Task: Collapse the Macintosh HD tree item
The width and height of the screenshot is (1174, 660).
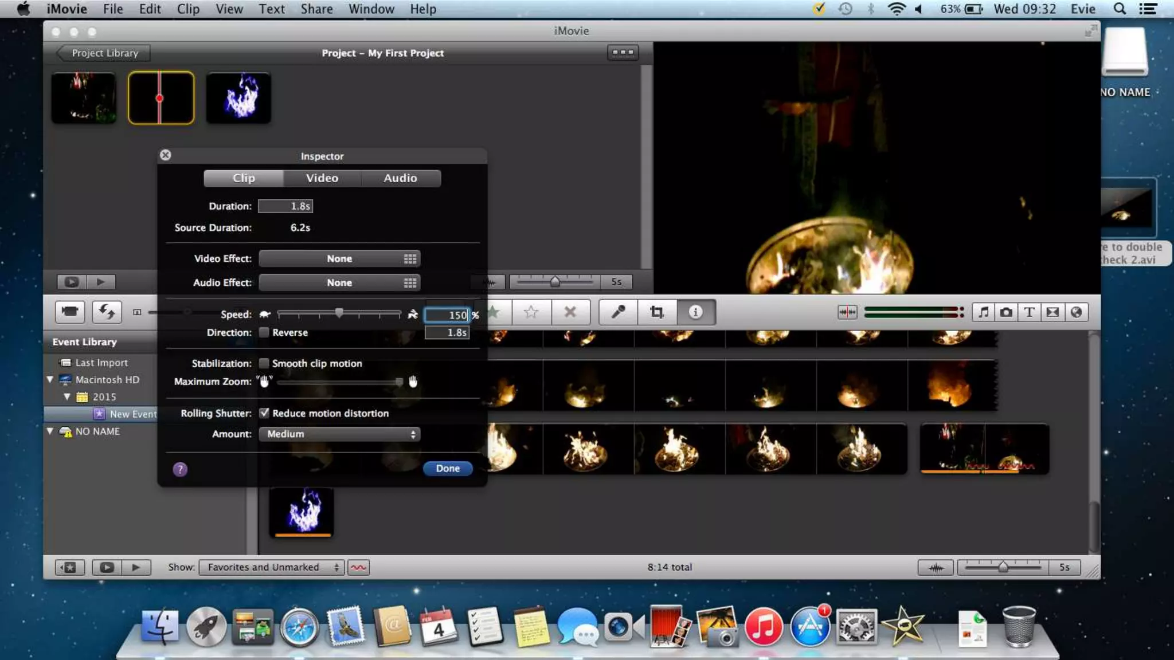Action: pyautogui.click(x=50, y=380)
